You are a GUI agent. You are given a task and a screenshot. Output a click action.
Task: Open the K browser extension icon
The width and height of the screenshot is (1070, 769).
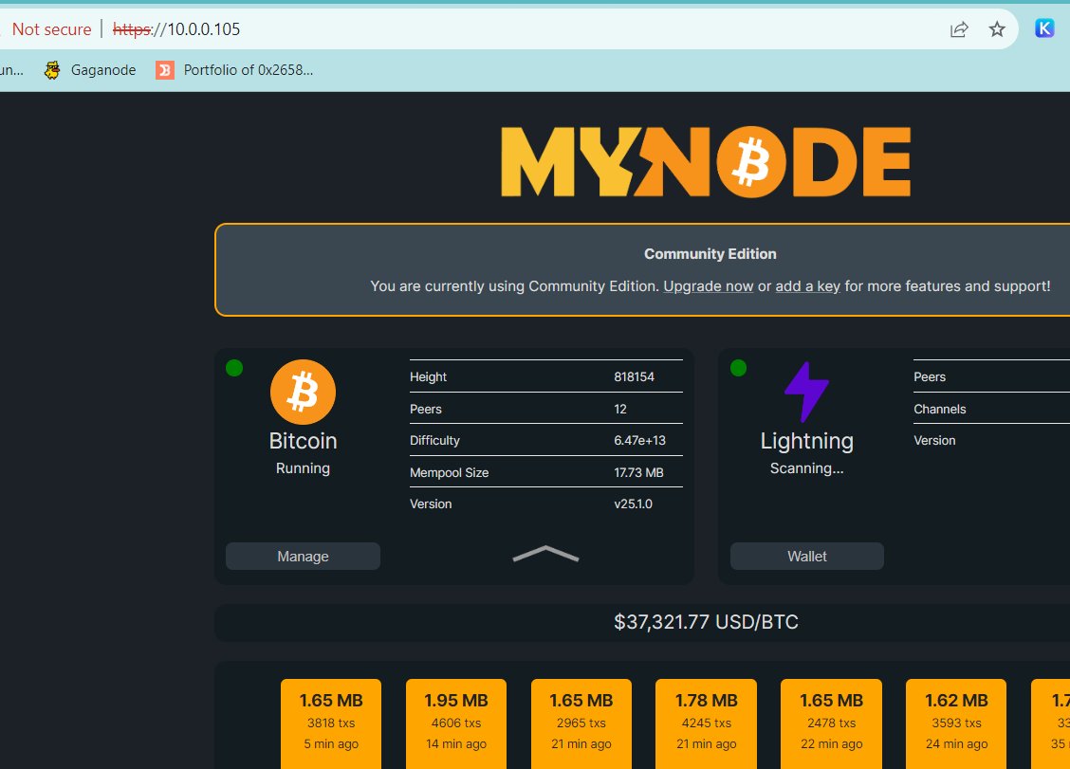tap(1044, 28)
